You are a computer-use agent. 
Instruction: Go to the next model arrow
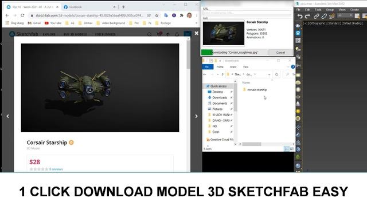[x=196, y=116]
